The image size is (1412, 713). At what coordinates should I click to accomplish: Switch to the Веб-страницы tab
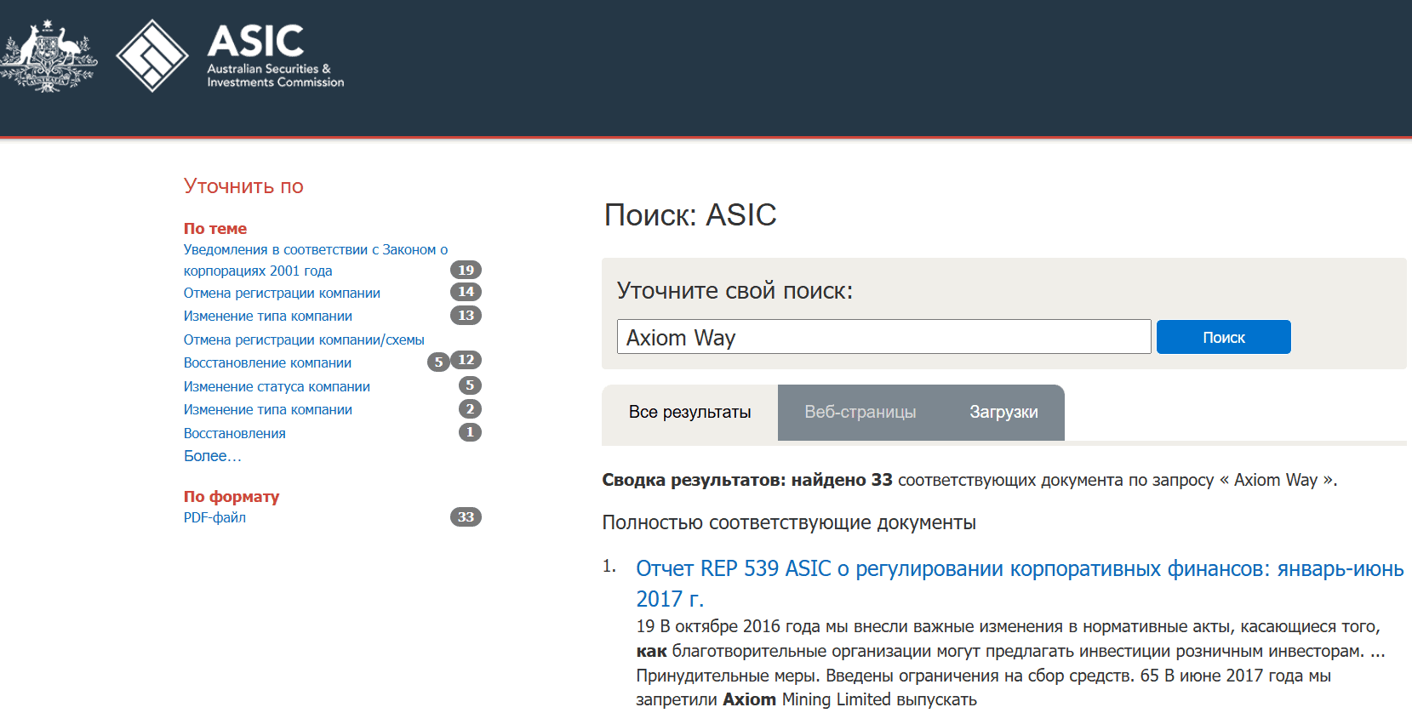click(x=860, y=413)
